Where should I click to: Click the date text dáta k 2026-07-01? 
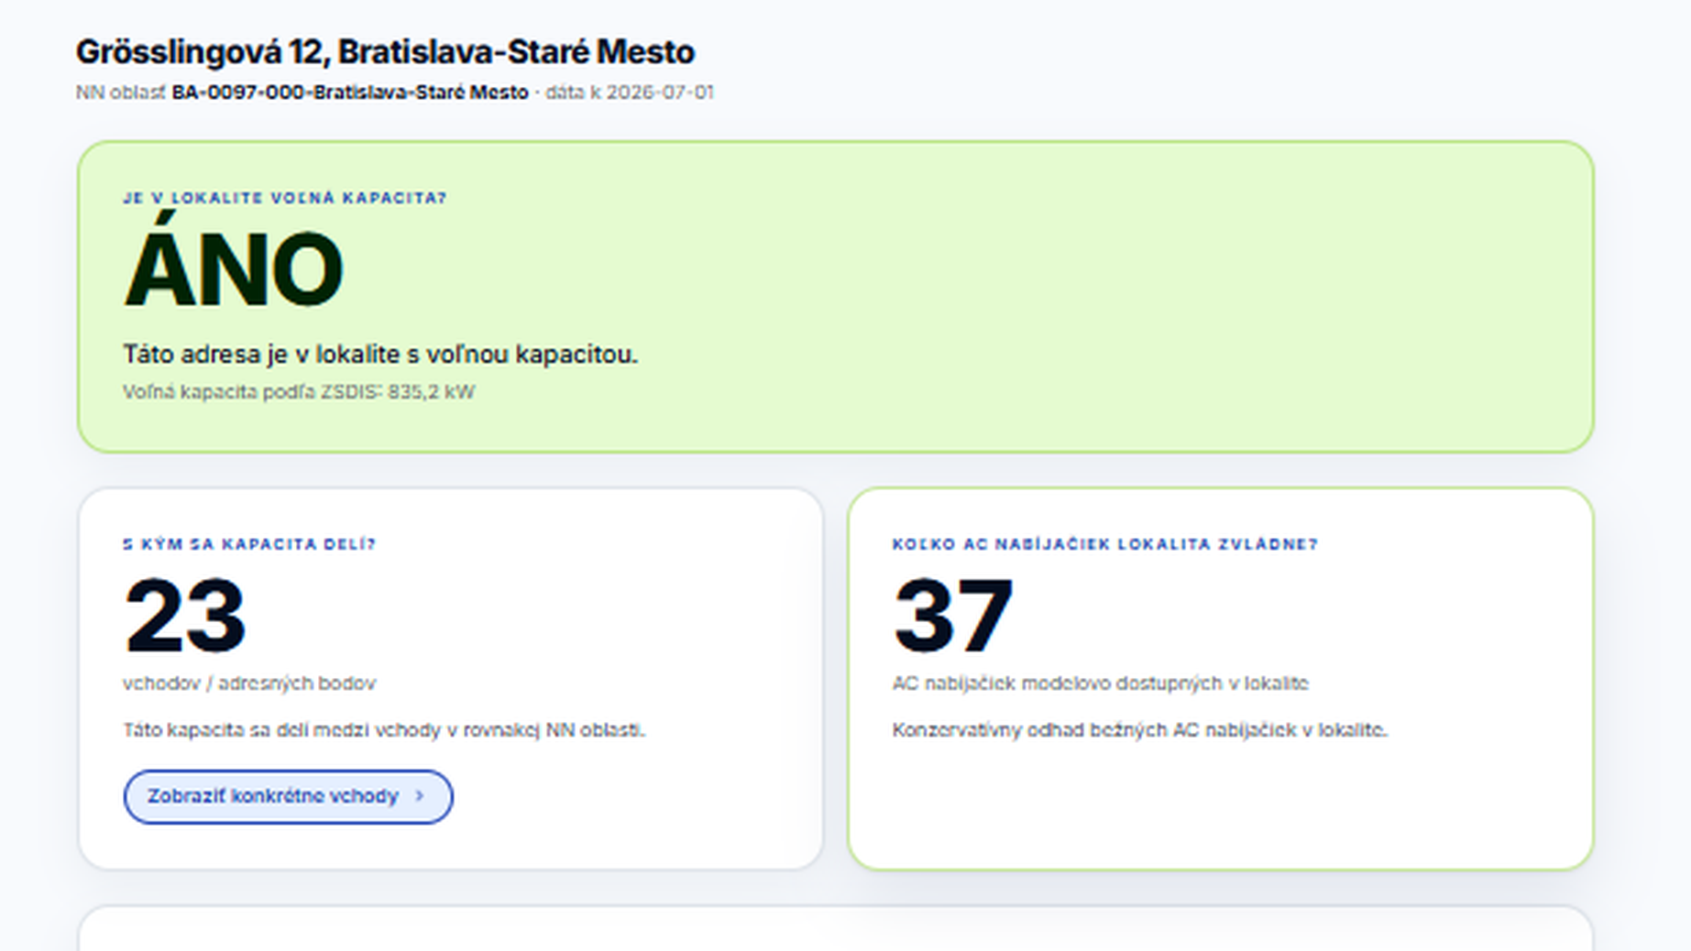tap(630, 93)
